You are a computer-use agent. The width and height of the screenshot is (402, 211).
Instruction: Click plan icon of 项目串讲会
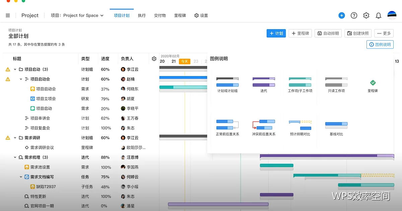tap(27, 118)
